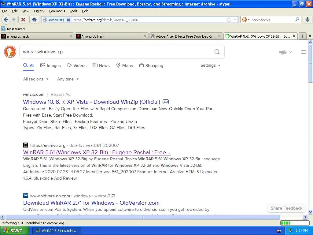Image resolution: width=313 pixels, height=235 pixels.
Task: Click the page loading progress bar
Action: point(295,223)
